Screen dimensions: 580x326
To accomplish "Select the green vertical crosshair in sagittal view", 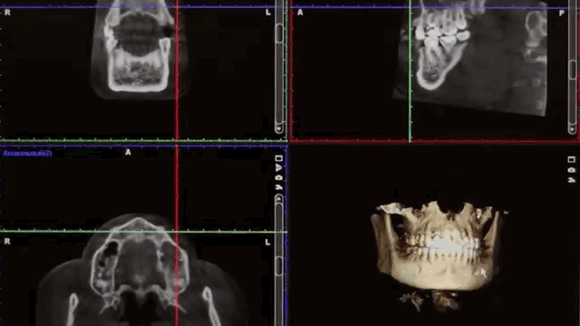I will [x=410, y=71].
